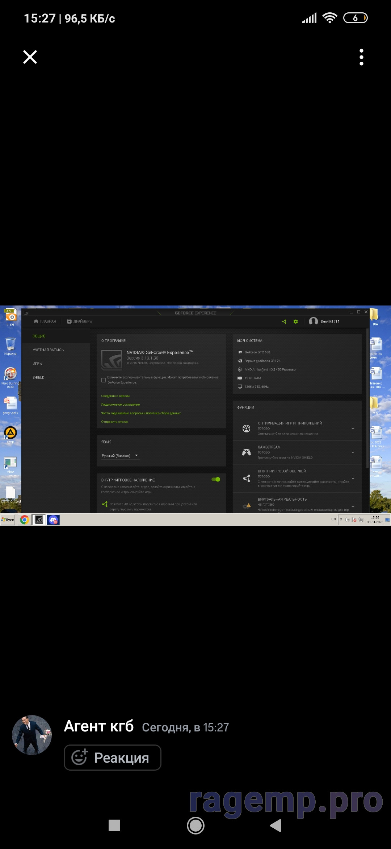Open the AIMP desktop shortcut
Image resolution: width=391 pixels, height=849 pixels.
coord(10,435)
